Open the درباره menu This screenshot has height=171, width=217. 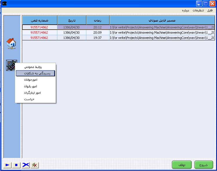(185, 10)
